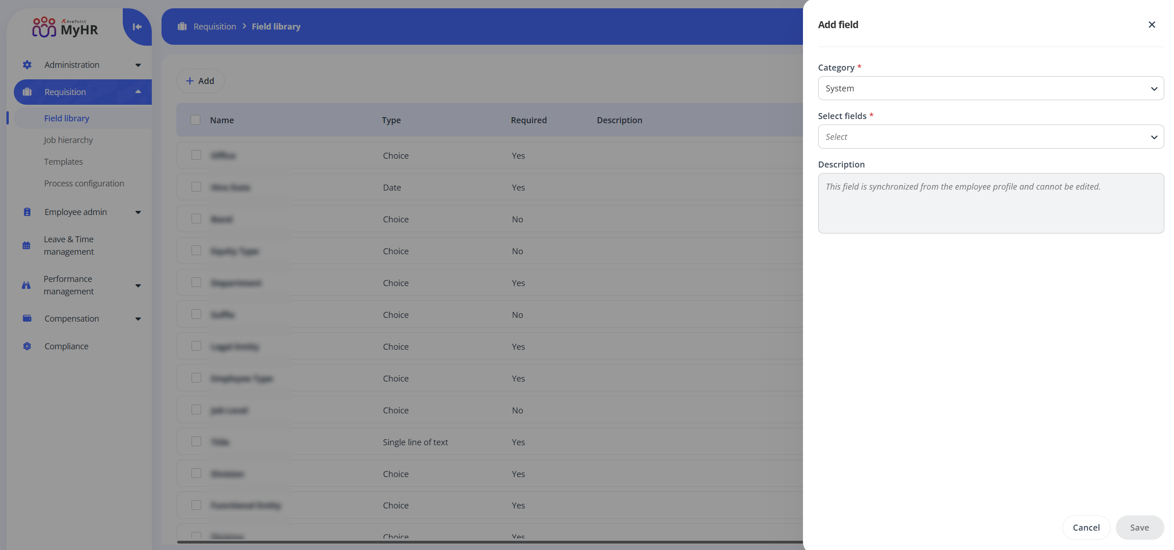Check the sixth row checkbox
The height and width of the screenshot is (550, 1174).
coord(197,314)
